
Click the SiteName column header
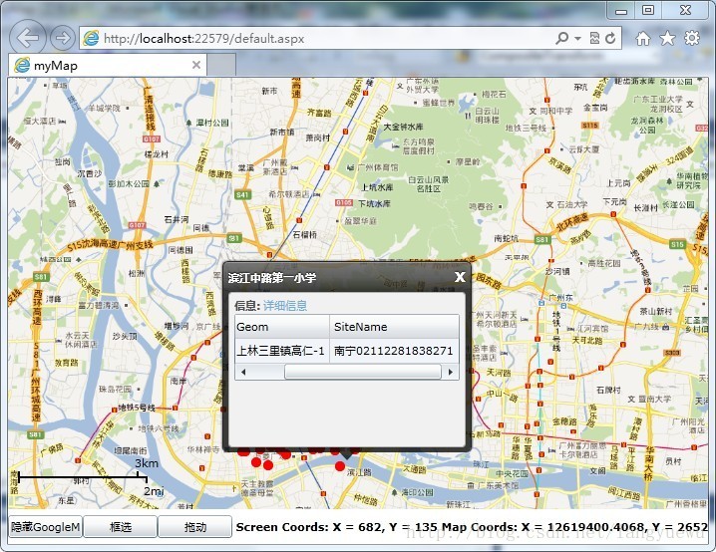pyautogui.click(x=394, y=327)
